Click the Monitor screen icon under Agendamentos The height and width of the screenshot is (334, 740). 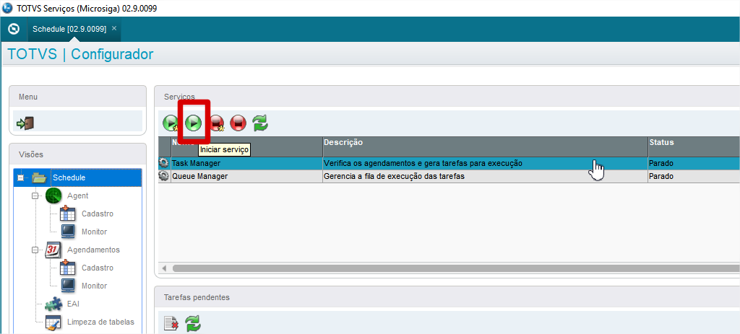[68, 286]
